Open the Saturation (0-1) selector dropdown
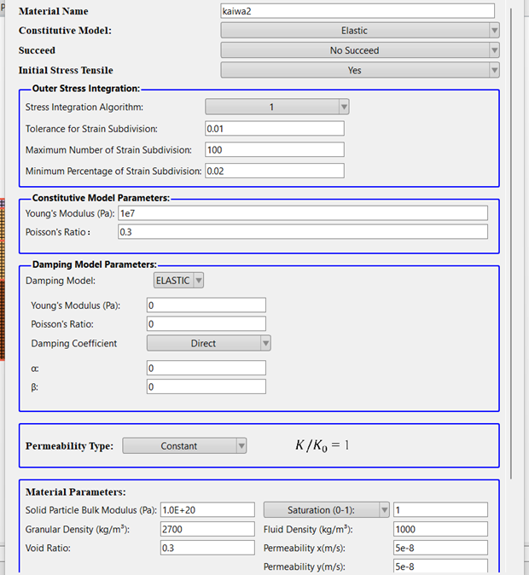 326,510
